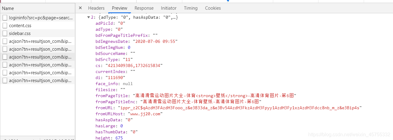The width and height of the screenshot is (393, 140).
Task: Click the bdFromPageTitlePrefix property
Action: [x=126, y=35]
